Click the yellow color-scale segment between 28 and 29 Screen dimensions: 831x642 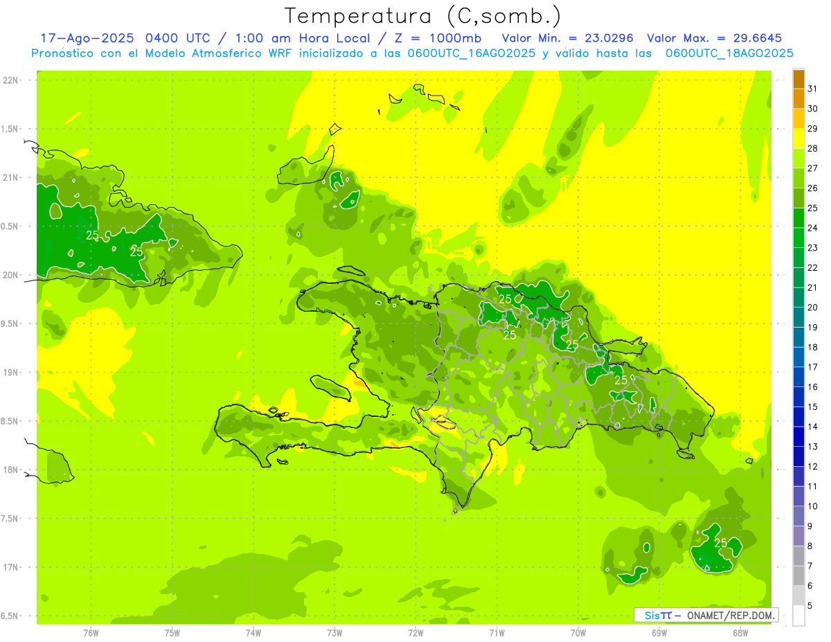click(798, 139)
